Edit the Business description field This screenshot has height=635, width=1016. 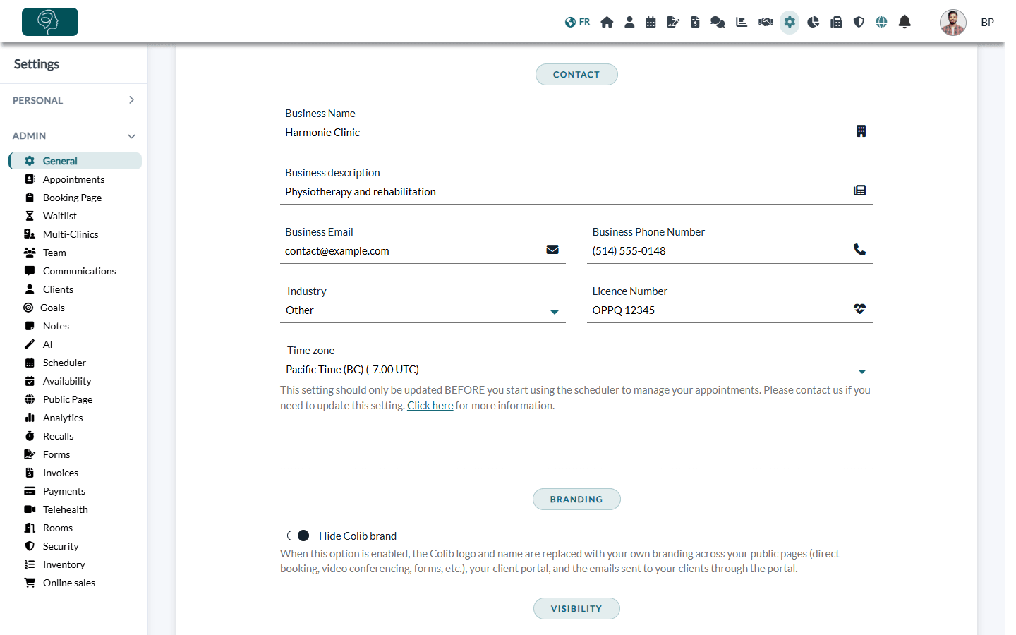pos(576,192)
